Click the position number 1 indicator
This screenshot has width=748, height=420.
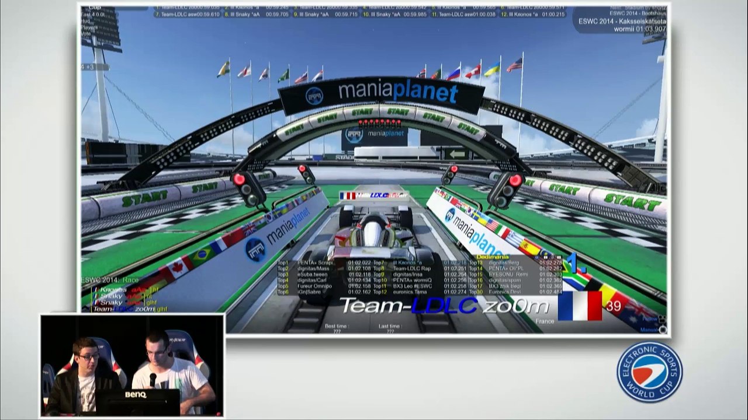pos(578,264)
